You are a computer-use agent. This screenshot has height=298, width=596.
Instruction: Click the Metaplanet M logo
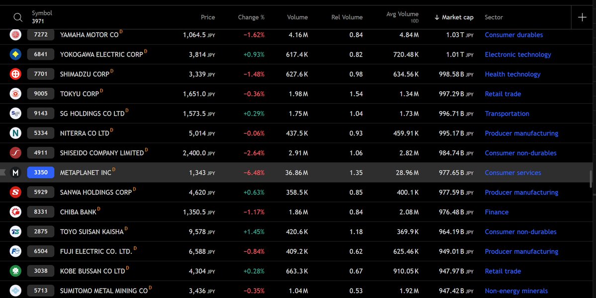click(15, 173)
